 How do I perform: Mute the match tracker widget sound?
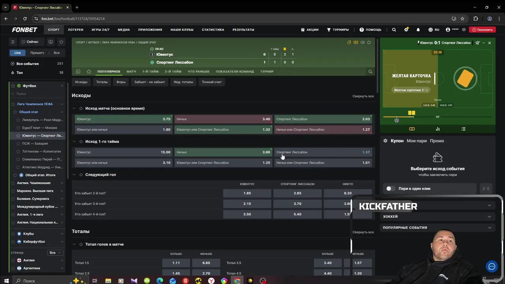[478, 43]
